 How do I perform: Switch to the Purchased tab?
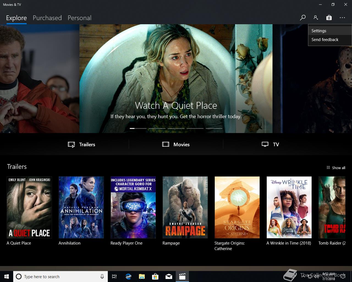click(47, 18)
